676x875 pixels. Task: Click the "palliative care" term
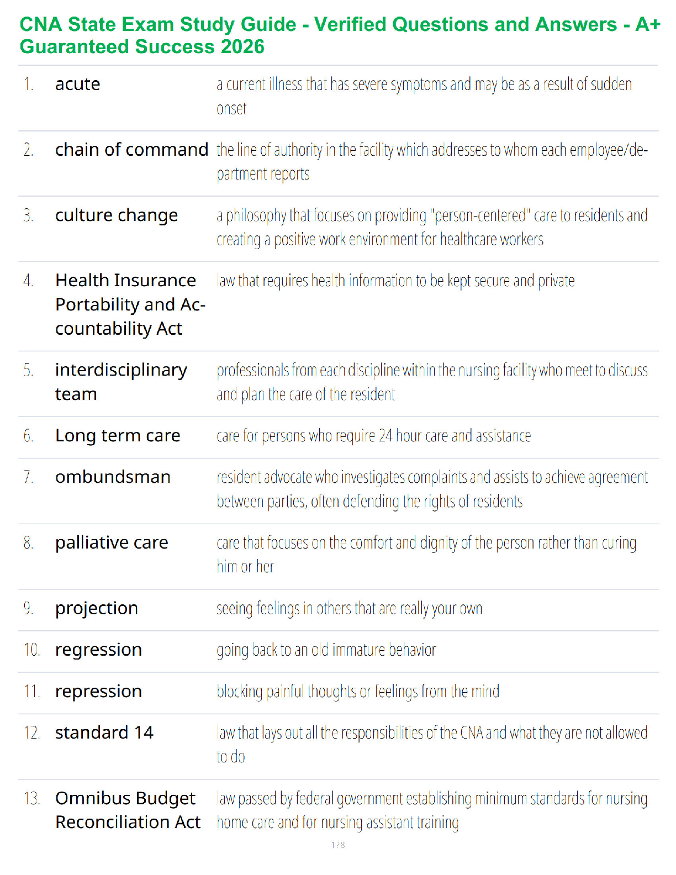(112, 543)
